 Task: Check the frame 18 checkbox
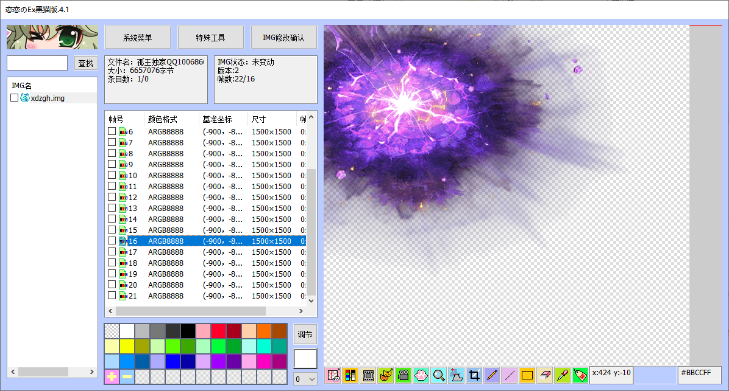click(x=112, y=263)
